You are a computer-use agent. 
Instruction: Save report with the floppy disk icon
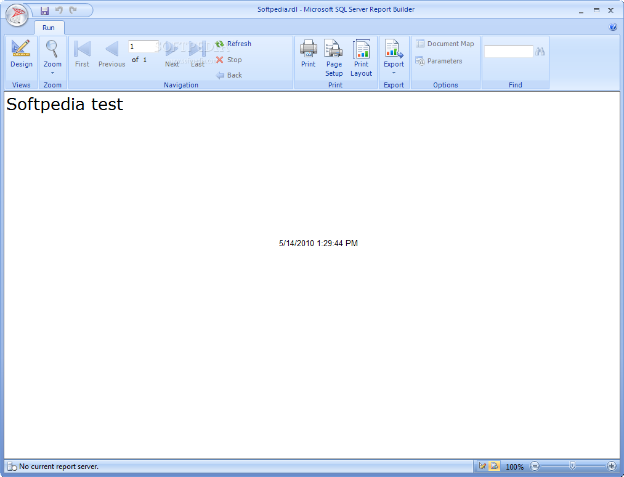click(44, 10)
